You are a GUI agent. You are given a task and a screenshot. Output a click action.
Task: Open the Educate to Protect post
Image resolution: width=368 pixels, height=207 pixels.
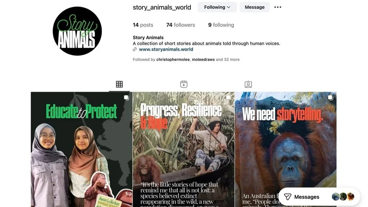82,149
